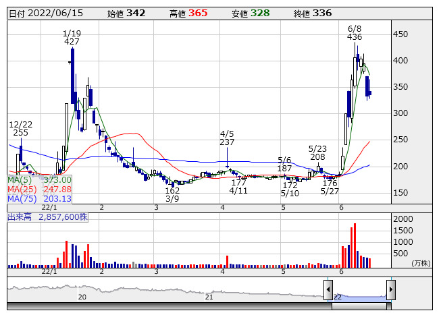
Task: Click the 12/22 high label 255
Action: (20, 134)
